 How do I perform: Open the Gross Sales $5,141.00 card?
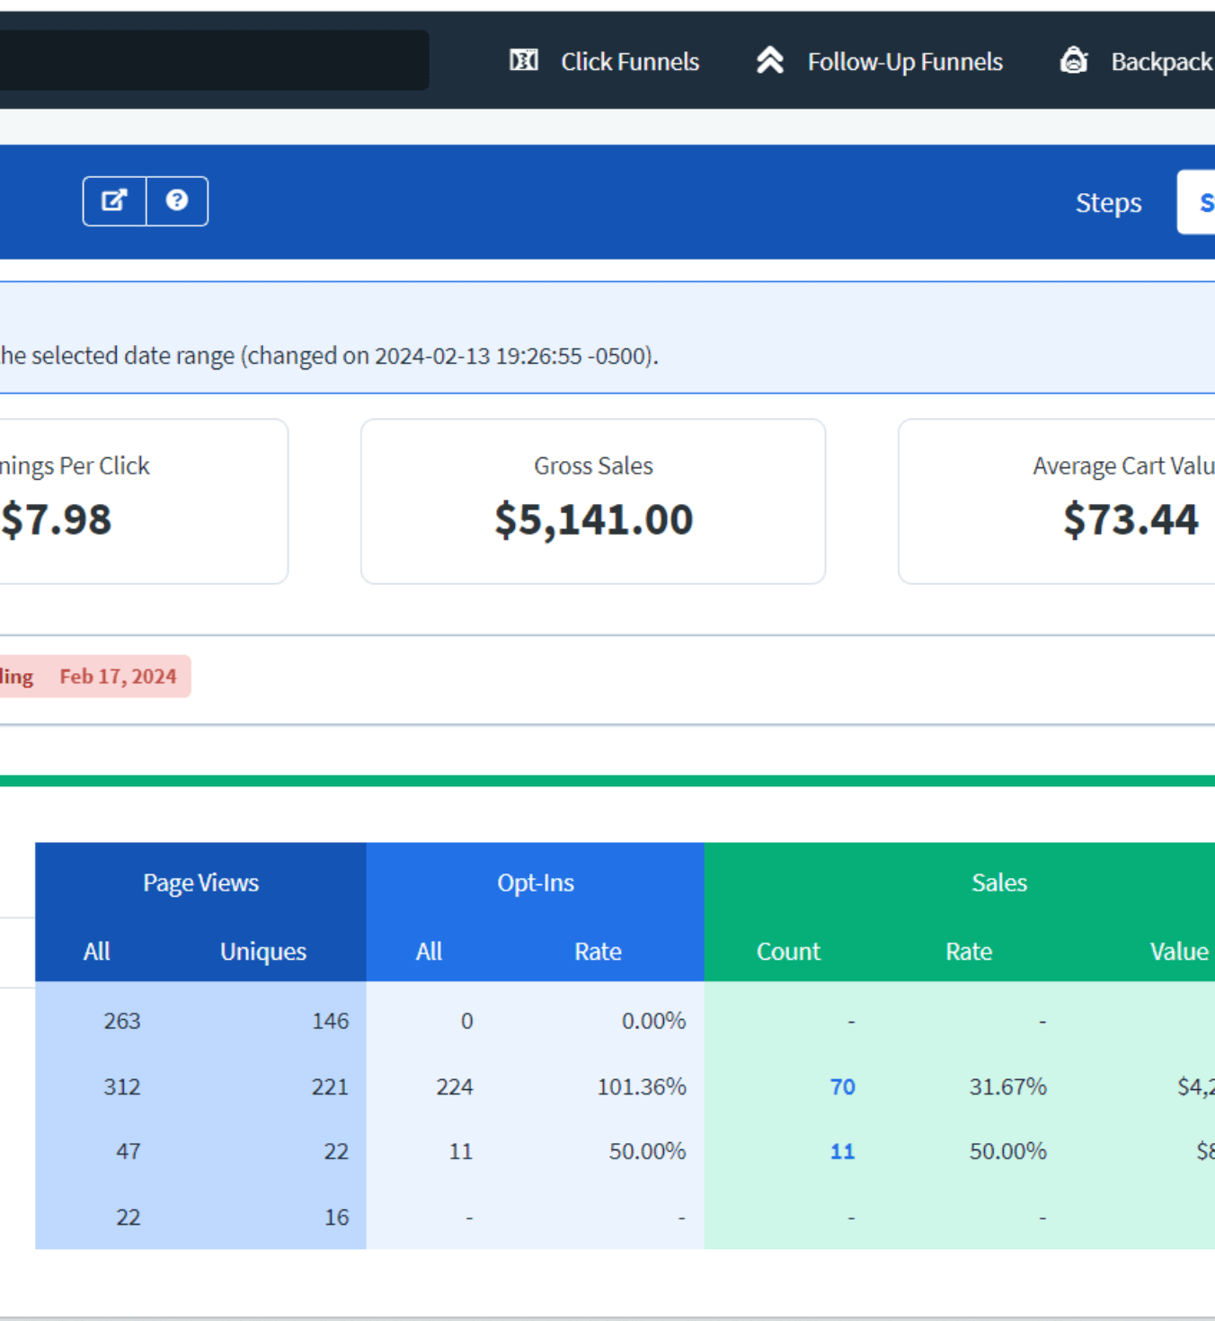593,501
